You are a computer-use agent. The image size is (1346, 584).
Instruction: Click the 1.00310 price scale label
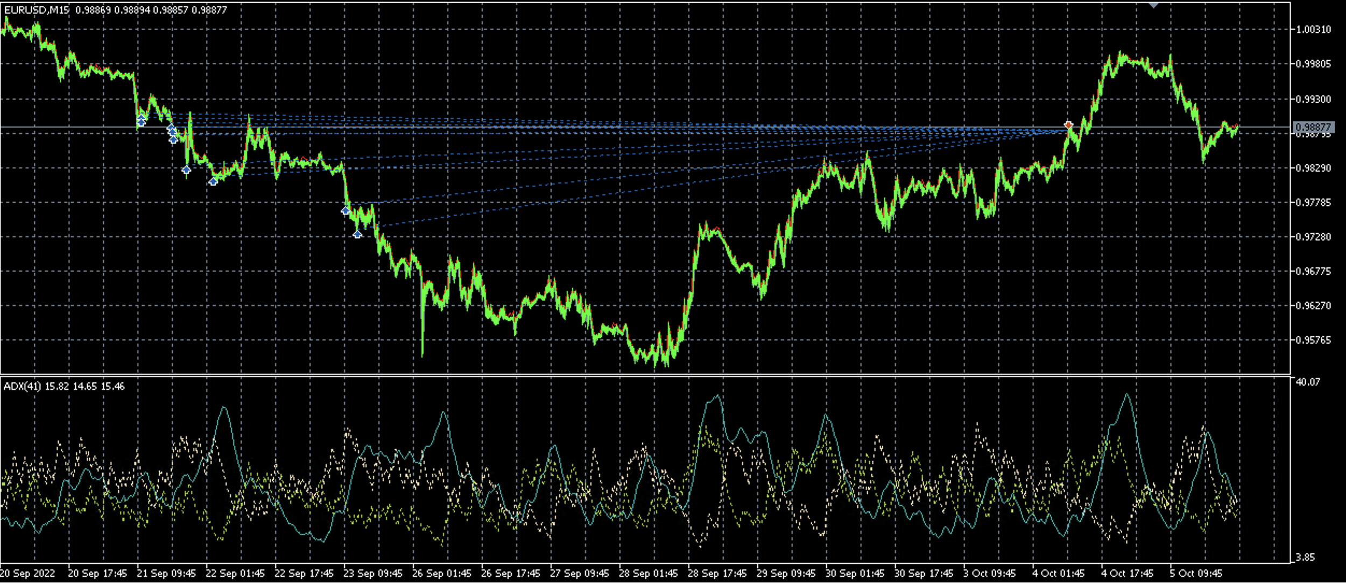(x=1313, y=30)
